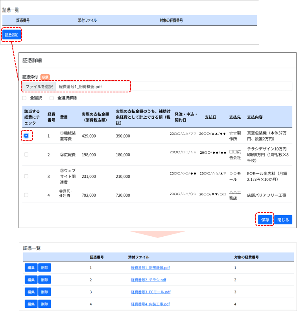Image resolution: width=297 pixels, height=311 pixels.
Task: Open the 経費番号4_内装工事.pdf attachment link
Action: 150,304
